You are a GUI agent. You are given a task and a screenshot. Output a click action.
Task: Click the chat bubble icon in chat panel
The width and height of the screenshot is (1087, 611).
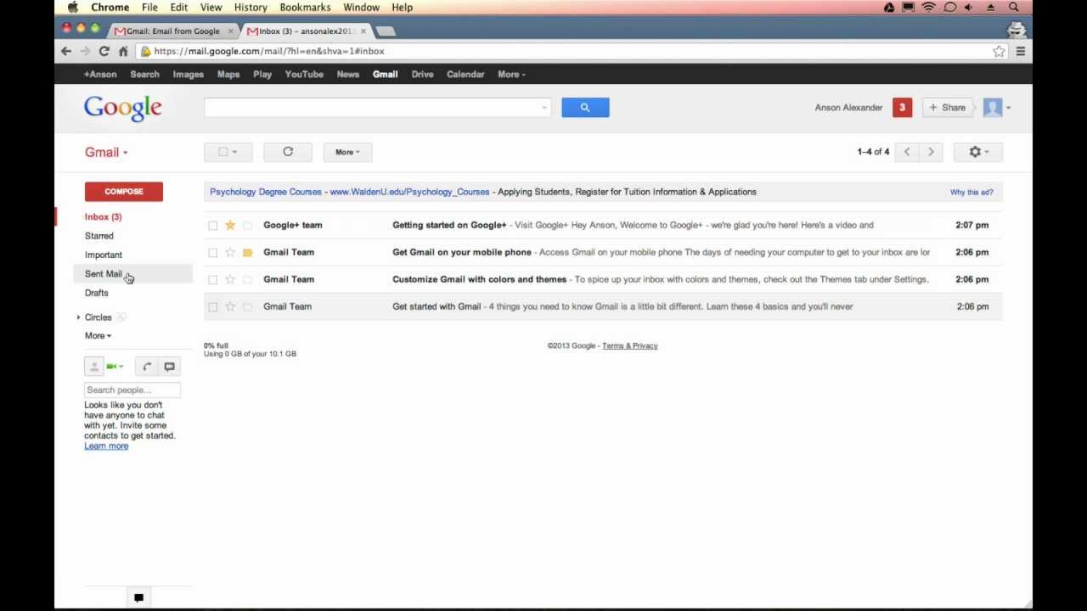169,367
